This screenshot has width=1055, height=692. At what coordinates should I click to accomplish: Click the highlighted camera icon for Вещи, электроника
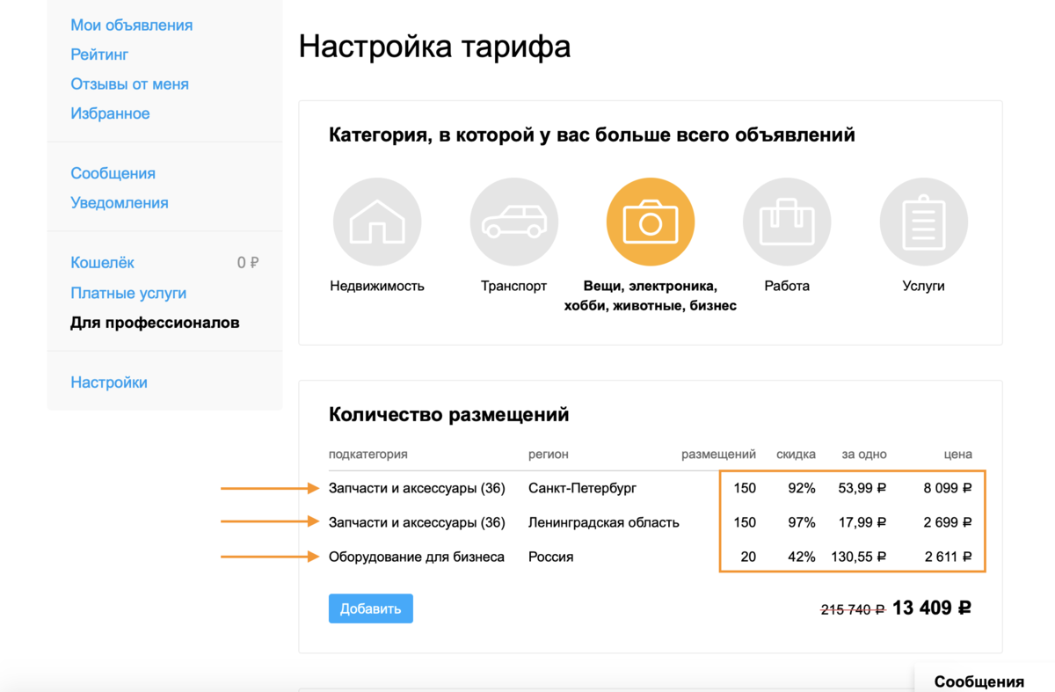[650, 221]
